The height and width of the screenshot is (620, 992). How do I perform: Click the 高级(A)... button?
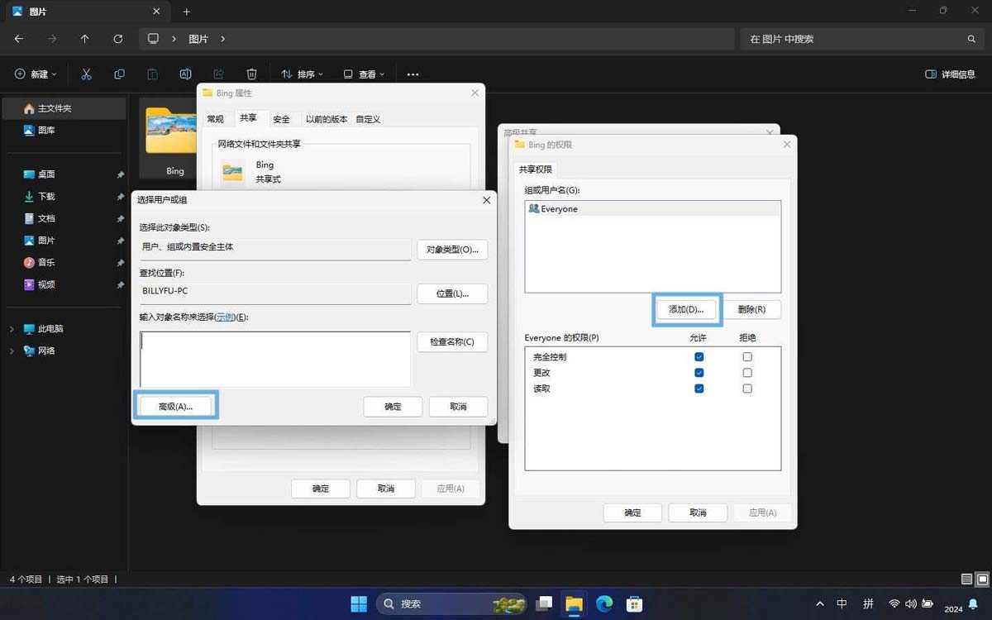pos(175,407)
